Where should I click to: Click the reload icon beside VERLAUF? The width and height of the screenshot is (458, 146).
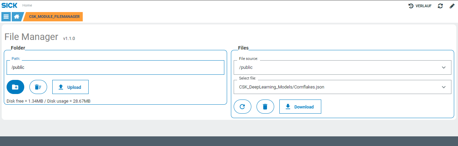440,6
